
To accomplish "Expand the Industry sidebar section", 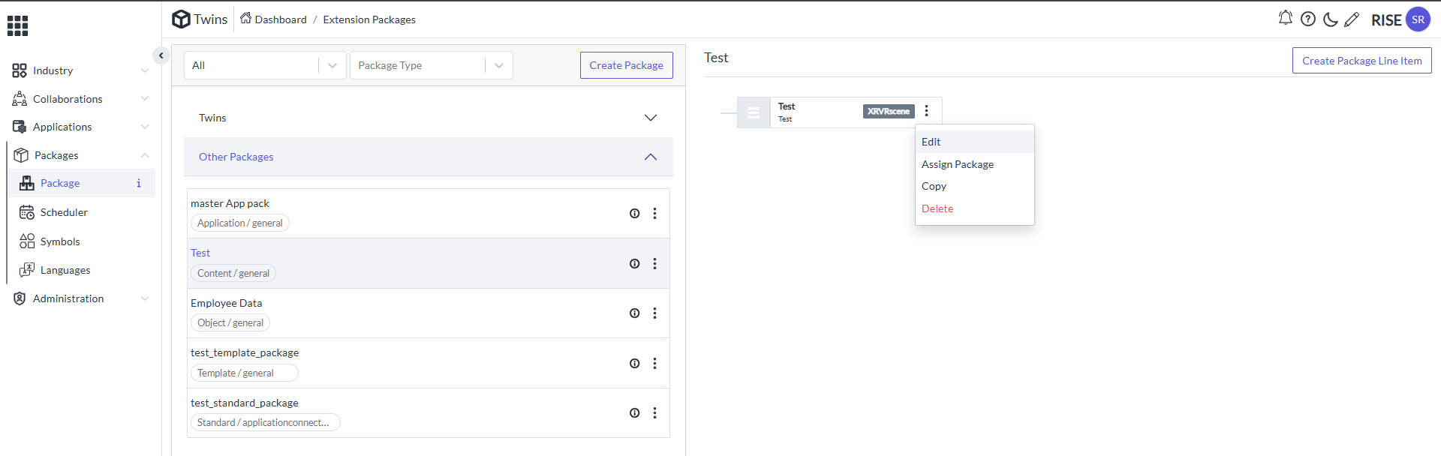I will pos(145,70).
